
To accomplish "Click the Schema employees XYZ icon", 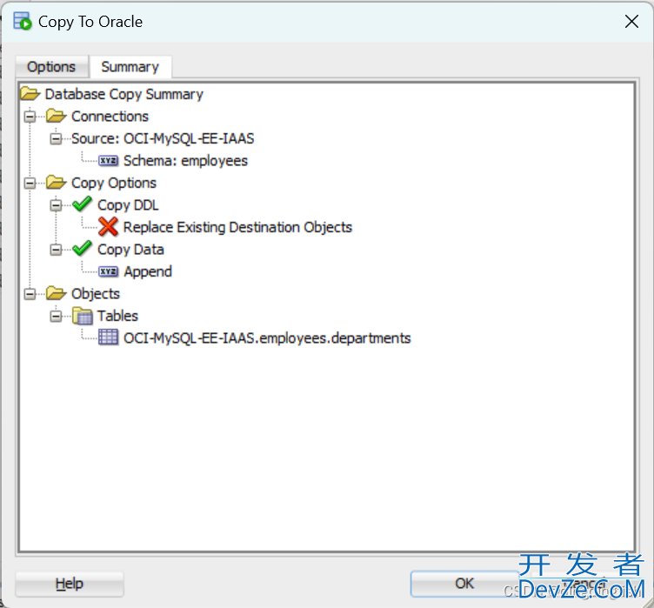I will pos(109,160).
